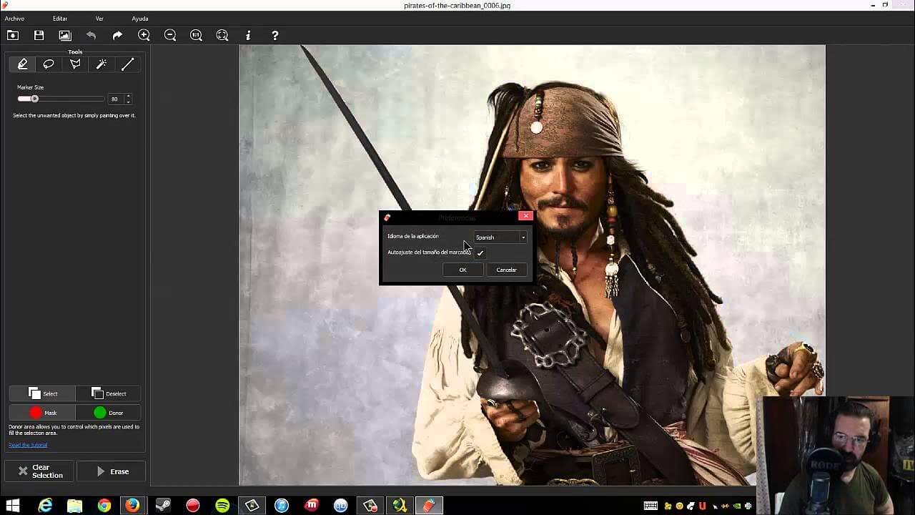Click the Open file toolbar icon
Image resolution: width=915 pixels, height=515 pixels.
pos(13,35)
